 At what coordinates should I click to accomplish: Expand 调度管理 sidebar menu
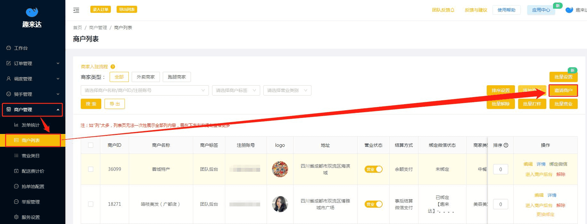click(x=33, y=79)
